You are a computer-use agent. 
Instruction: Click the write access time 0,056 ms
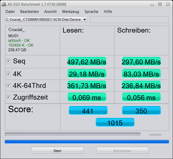pos(141,97)
